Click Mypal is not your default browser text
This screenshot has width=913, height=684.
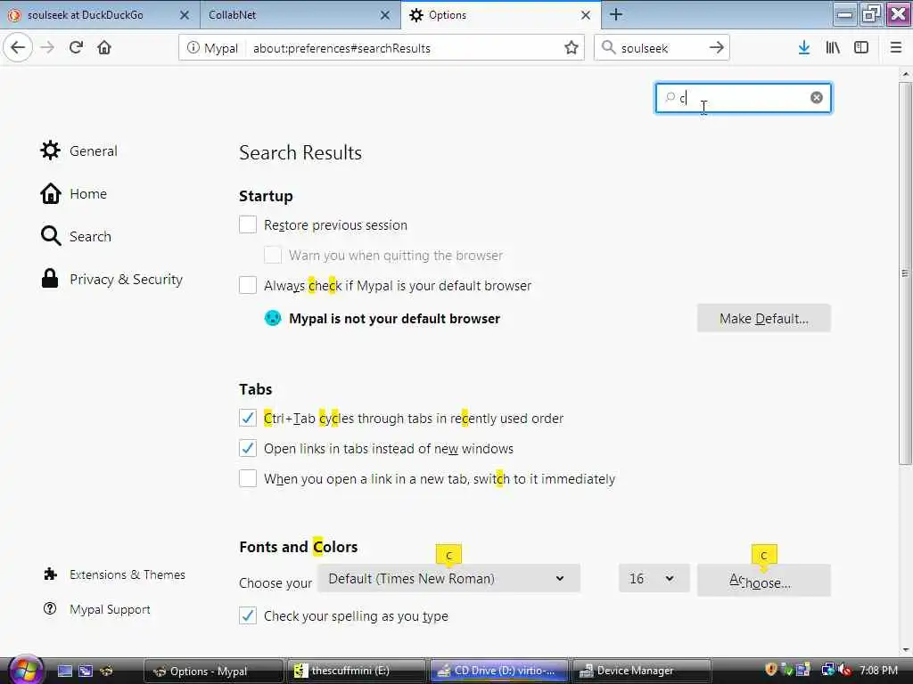(395, 319)
